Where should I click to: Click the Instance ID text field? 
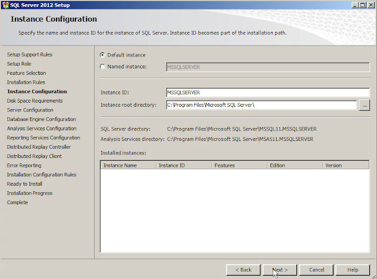pyautogui.click(x=267, y=93)
